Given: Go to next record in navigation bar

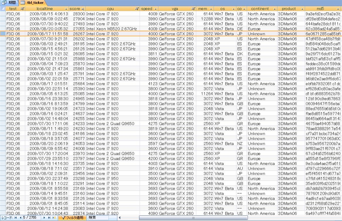Looking at the screenshot, I should click(44, 218).
